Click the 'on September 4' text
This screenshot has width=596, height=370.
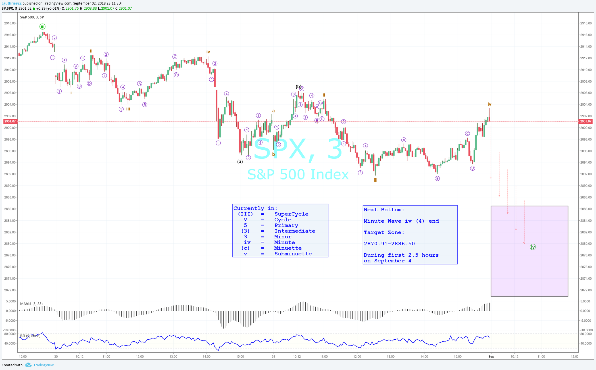click(387, 261)
